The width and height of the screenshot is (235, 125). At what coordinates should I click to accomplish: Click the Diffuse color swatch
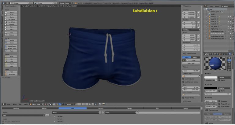pyautogui.click(x=211, y=77)
